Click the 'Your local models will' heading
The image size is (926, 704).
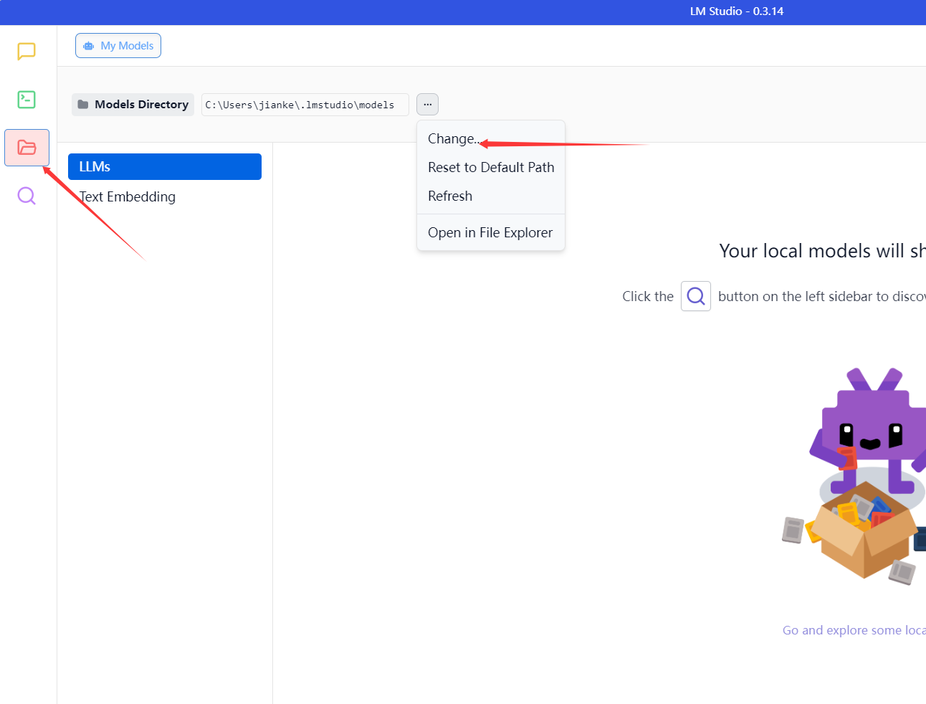pos(822,251)
